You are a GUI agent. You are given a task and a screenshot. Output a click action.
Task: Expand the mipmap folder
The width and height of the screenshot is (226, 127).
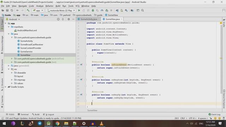[12, 80]
